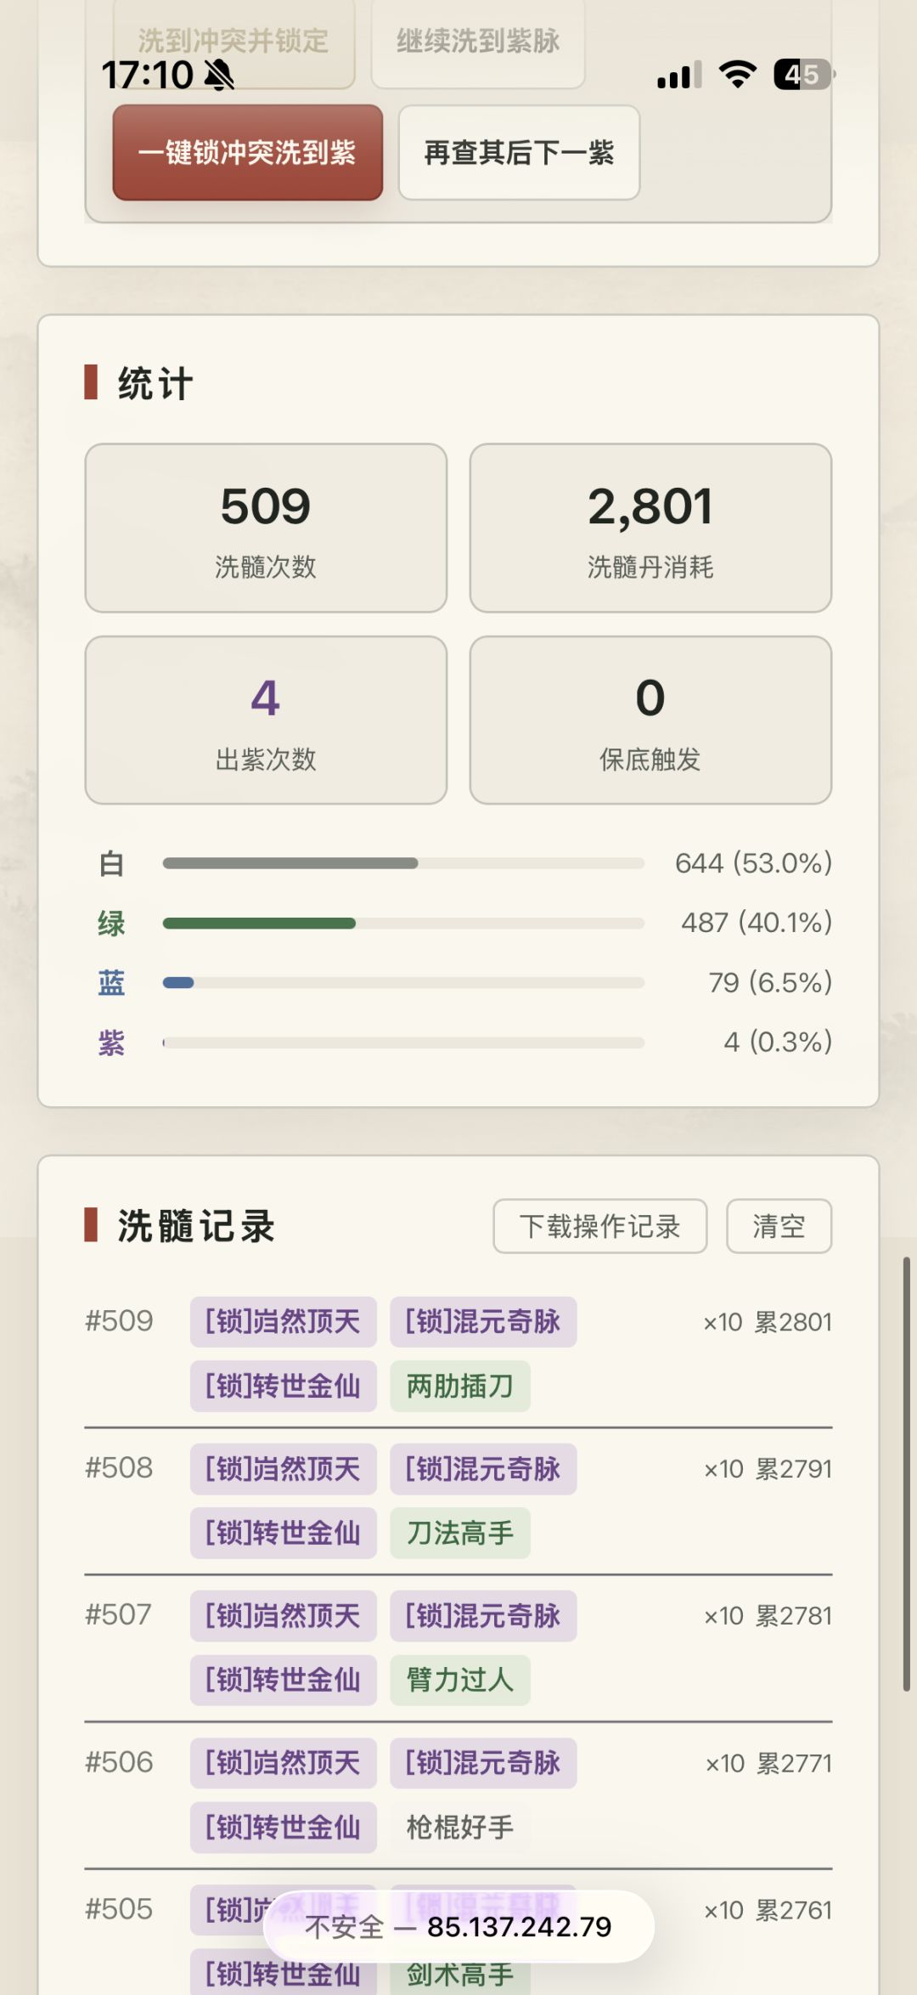Select the [锁]转世金仙 tag in row #508
917x1995 pixels.
[x=284, y=1534]
